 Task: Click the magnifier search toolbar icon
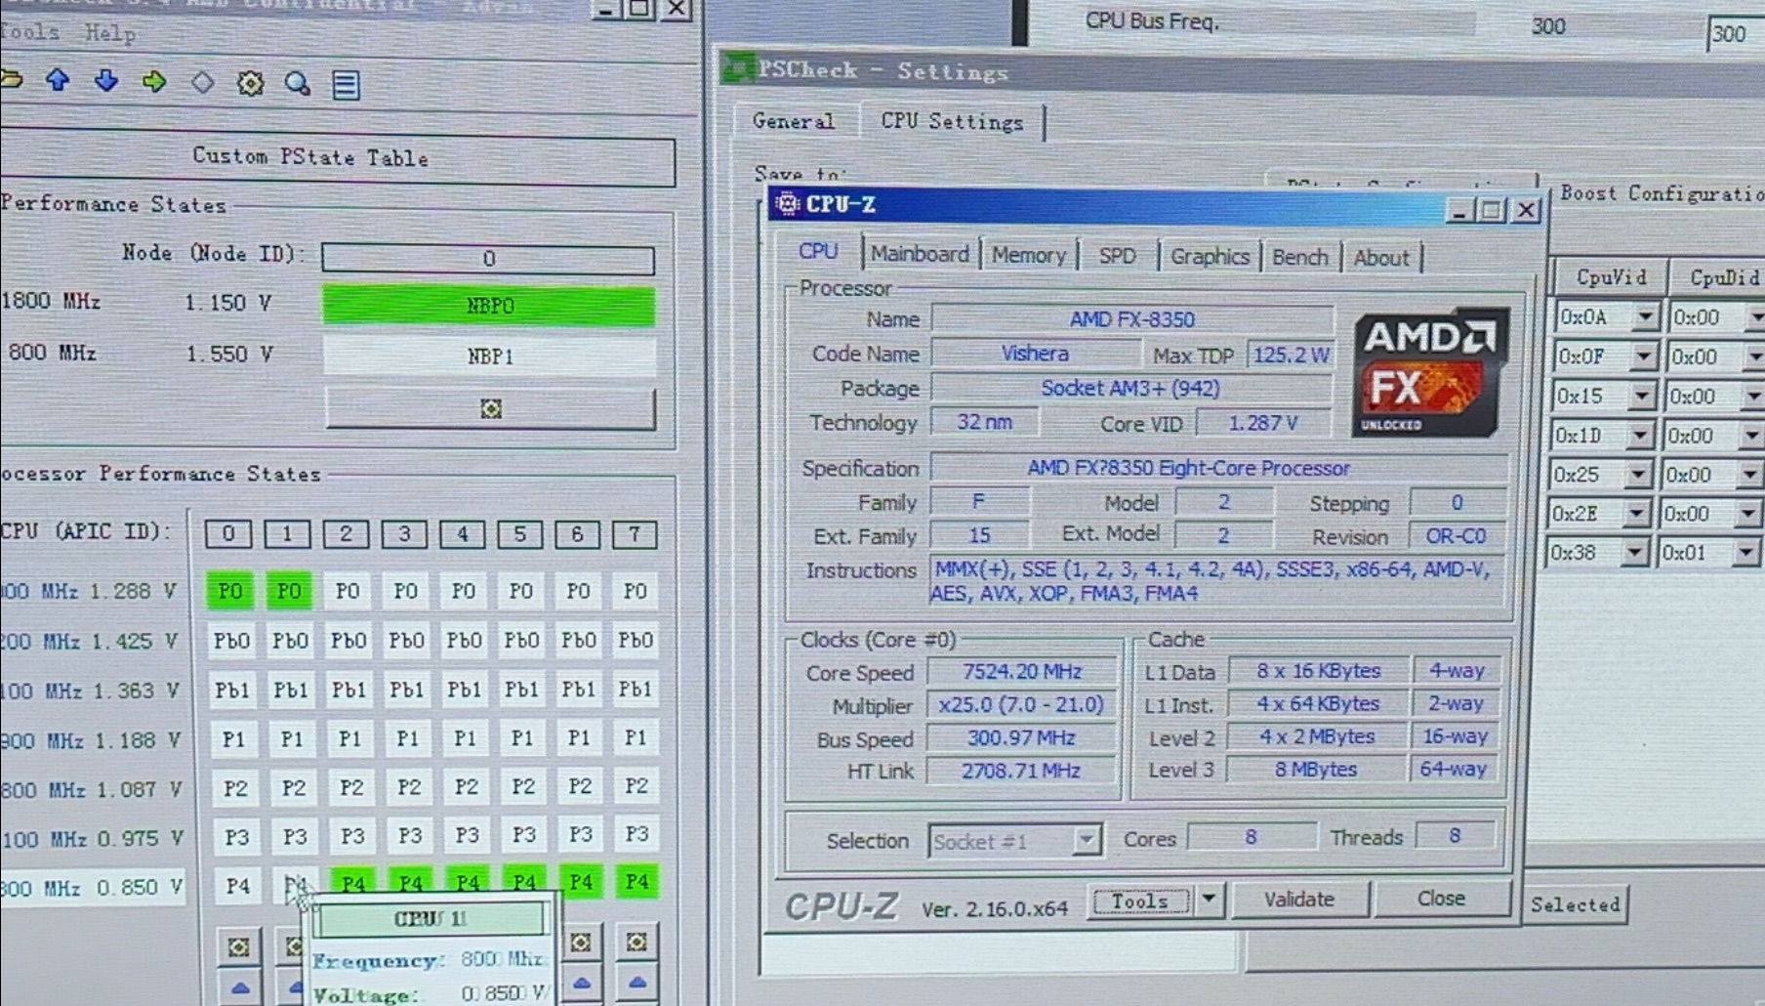point(297,84)
